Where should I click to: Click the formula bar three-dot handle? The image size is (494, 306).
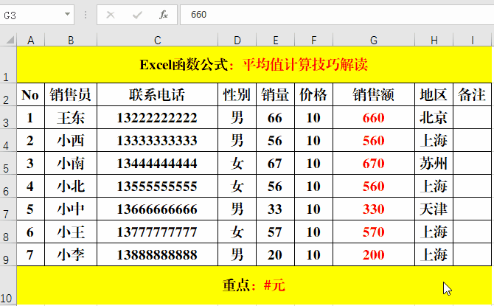[x=86, y=15]
